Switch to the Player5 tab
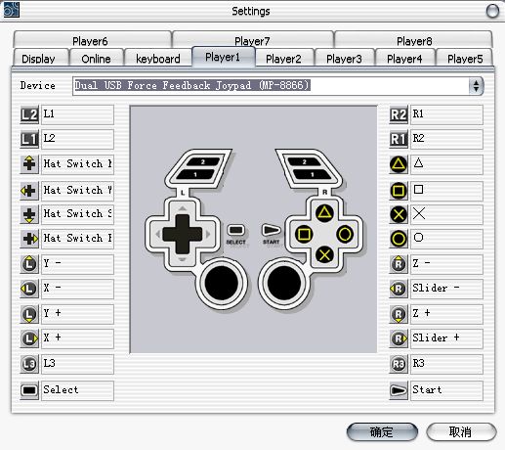 point(464,58)
